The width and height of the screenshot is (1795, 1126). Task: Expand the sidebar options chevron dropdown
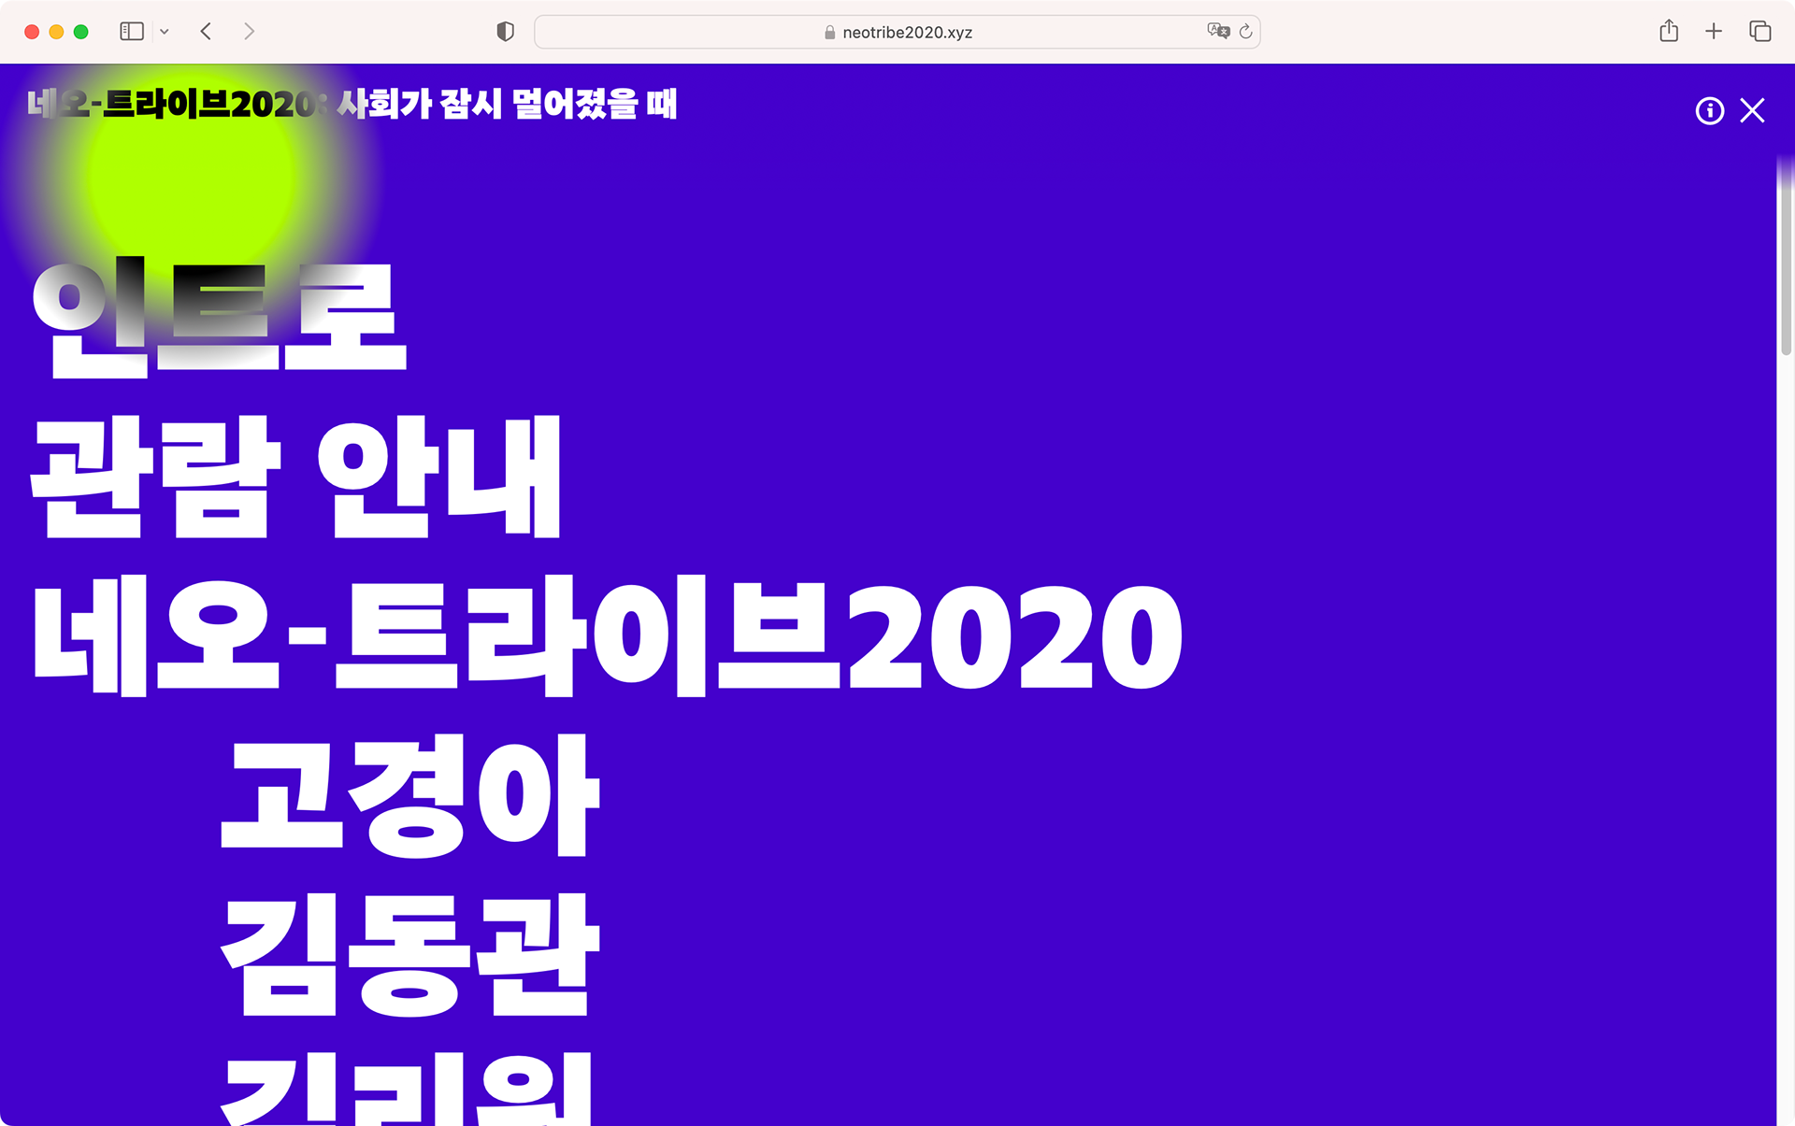point(165,32)
